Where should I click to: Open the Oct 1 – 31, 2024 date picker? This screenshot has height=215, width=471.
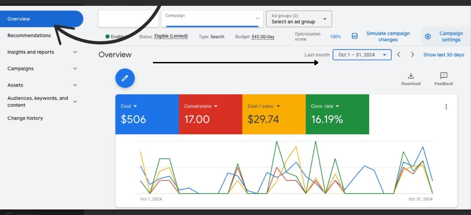point(362,55)
